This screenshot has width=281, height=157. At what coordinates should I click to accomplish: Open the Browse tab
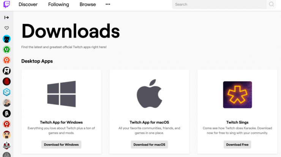(88, 4)
